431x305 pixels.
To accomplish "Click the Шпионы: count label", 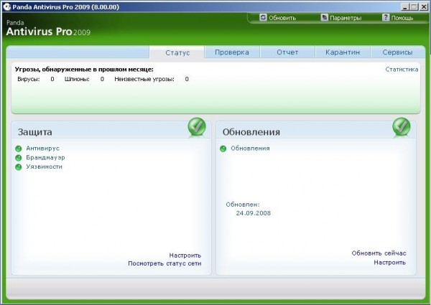I will click(77, 79).
